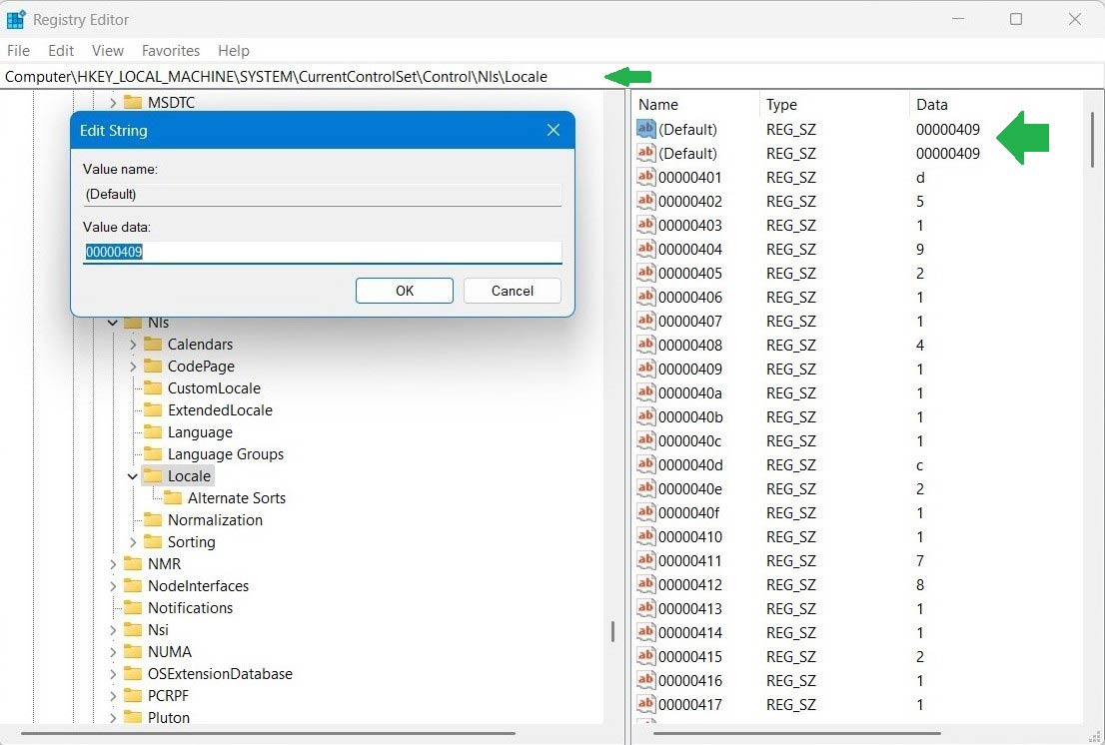
Task: Click the Value name field
Action: click(x=323, y=195)
